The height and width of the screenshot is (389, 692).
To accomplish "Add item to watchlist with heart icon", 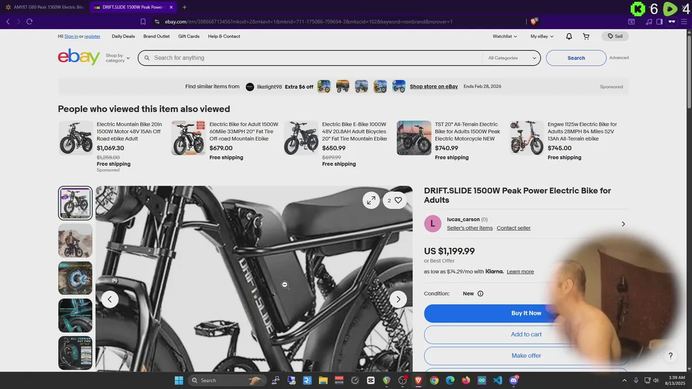I will point(395,200).
